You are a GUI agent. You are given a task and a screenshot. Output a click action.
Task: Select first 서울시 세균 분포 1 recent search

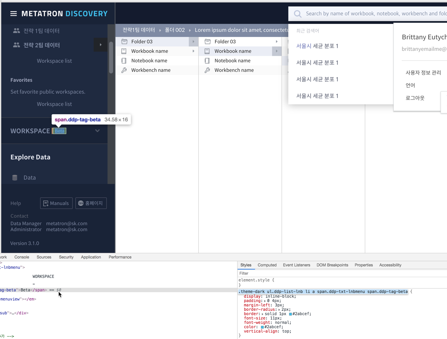(317, 46)
